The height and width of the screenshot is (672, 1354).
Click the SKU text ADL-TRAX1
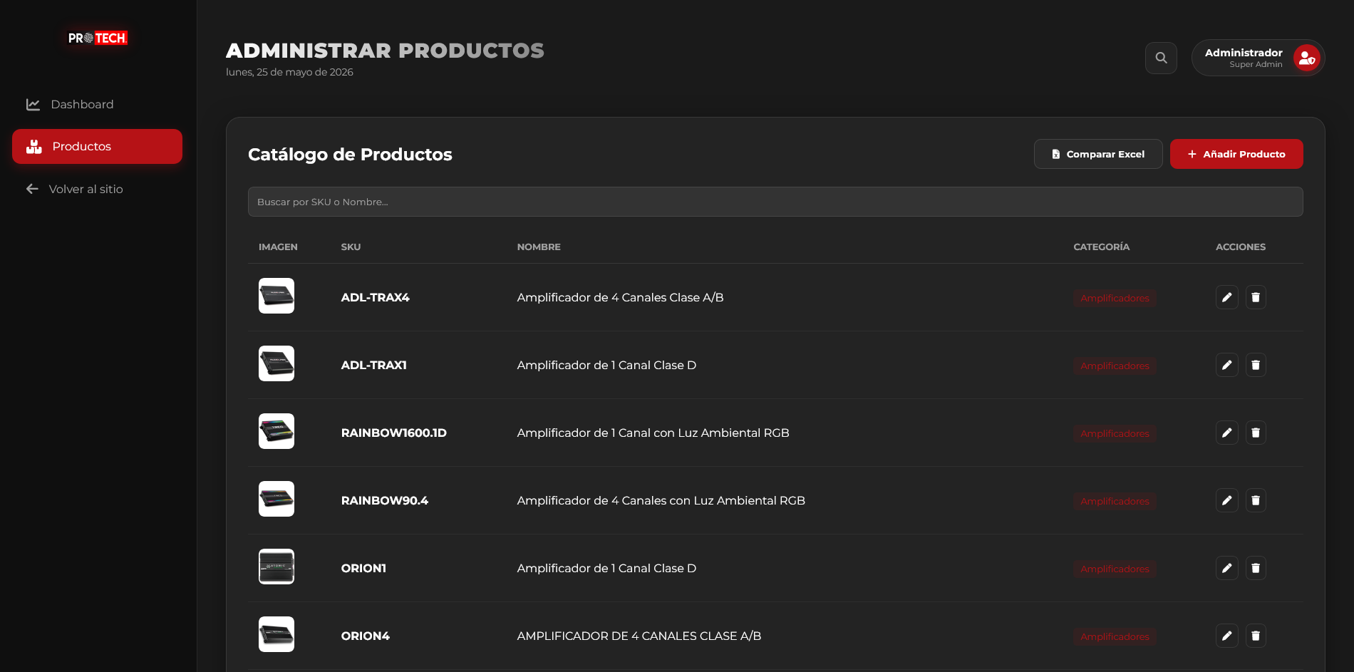click(373, 365)
